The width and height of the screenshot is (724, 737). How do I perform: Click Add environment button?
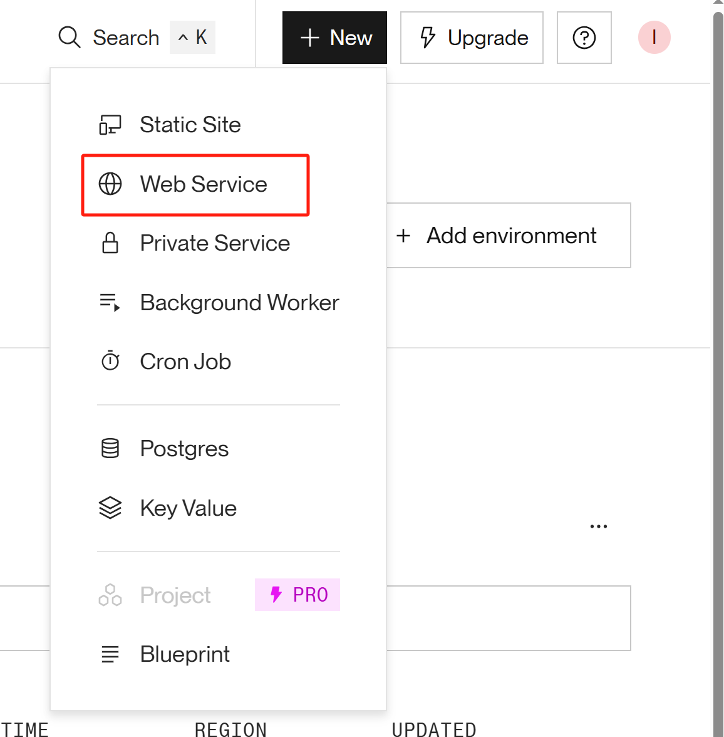click(x=509, y=236)
